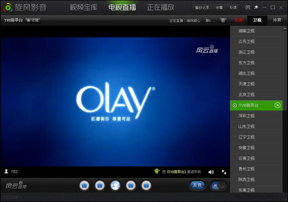Select the 卫视 channel category tab
This screenshot has height=202, width=288.
click(257, 20)
